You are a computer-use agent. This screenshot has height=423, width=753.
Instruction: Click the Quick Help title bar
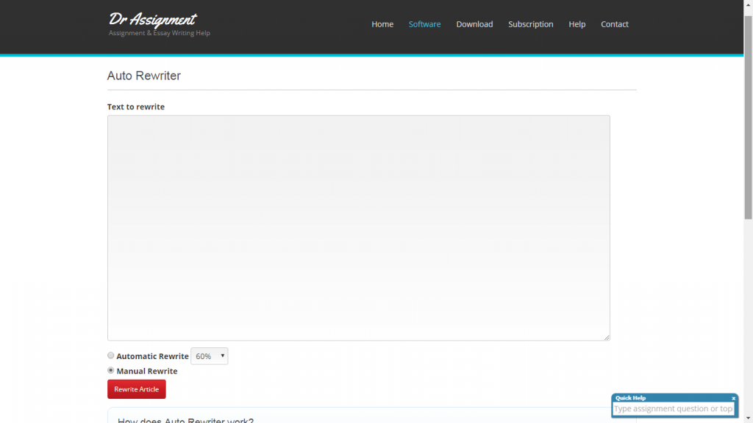[662, 398]
